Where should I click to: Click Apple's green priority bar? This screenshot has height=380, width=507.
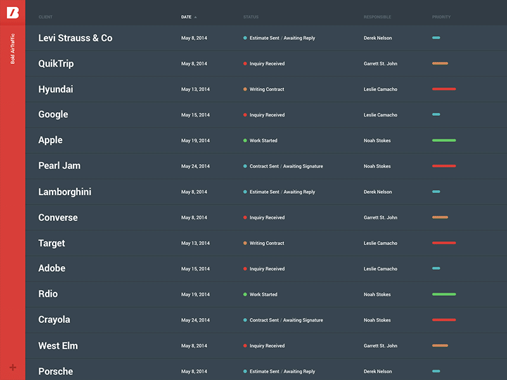pyautogui.click(x=443, y=141)
